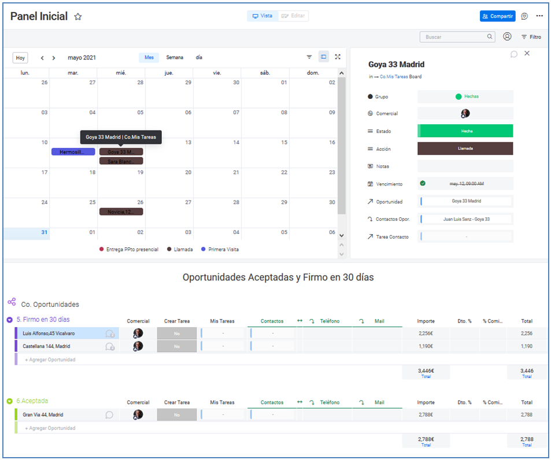Select the Semana calendar tab
The width and height of the screenshot is (551, 460).
point(175,58)
